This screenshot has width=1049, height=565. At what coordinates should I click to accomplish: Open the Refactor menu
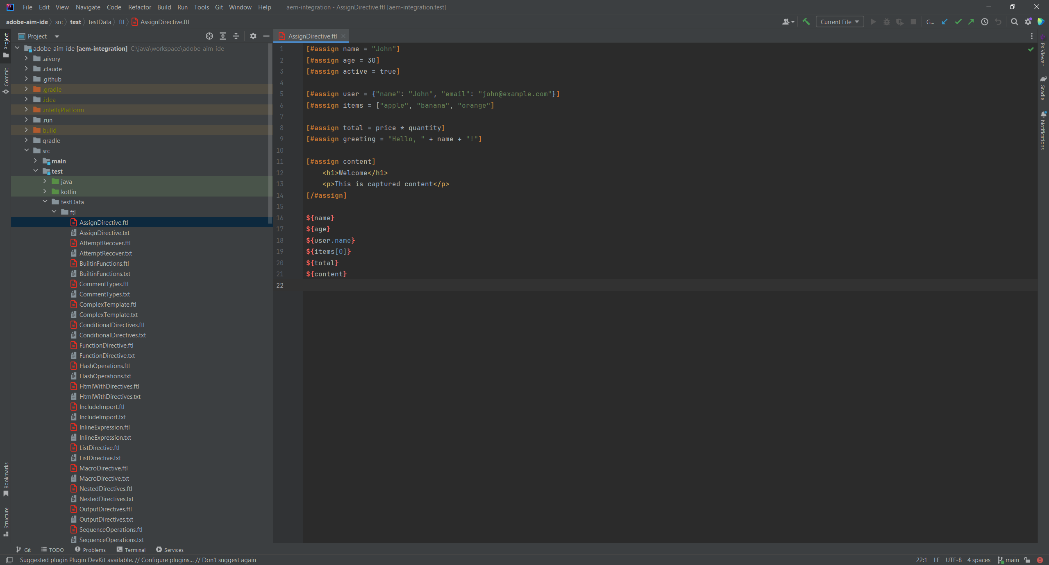click(139, 7)
